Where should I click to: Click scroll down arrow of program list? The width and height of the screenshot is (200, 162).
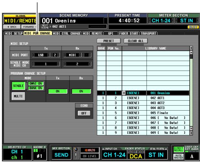pyautogui.click(x=191, y=128)
